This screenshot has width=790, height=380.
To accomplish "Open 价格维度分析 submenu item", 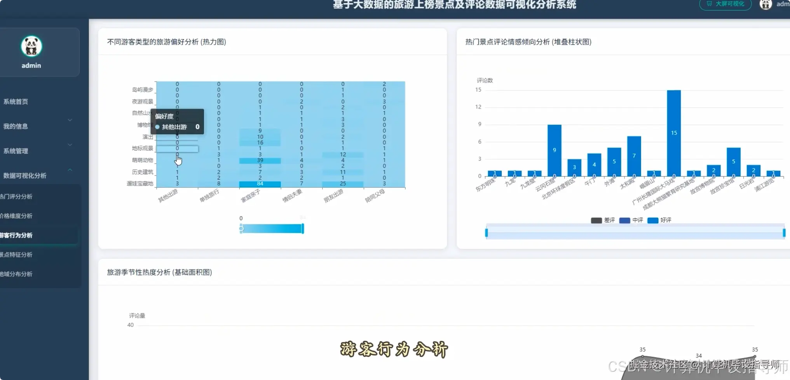I will coord(16,216).
